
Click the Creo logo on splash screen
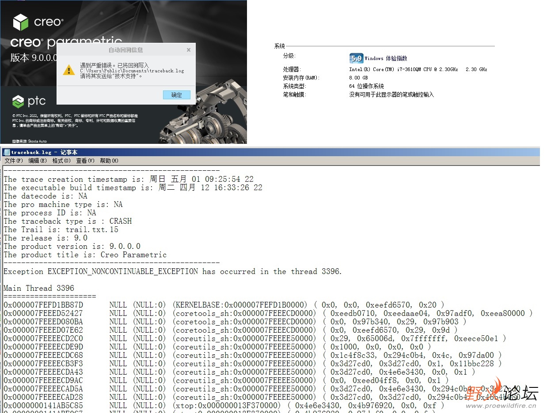(x=38, y=22)
